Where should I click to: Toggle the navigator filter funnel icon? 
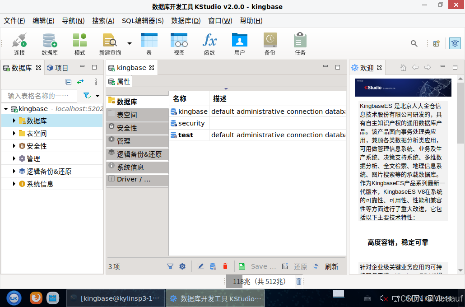(87, 96)
